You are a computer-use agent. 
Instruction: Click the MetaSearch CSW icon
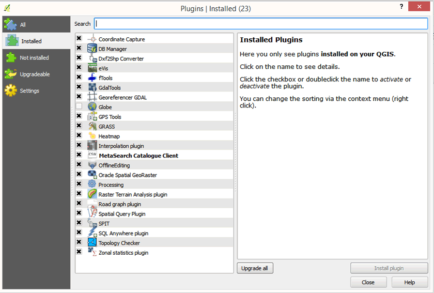coord(92,154)
